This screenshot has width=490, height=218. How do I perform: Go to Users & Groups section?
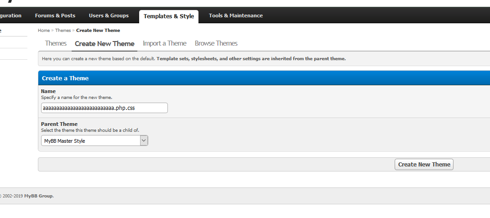pyautogui.click(x=109, y=16)
